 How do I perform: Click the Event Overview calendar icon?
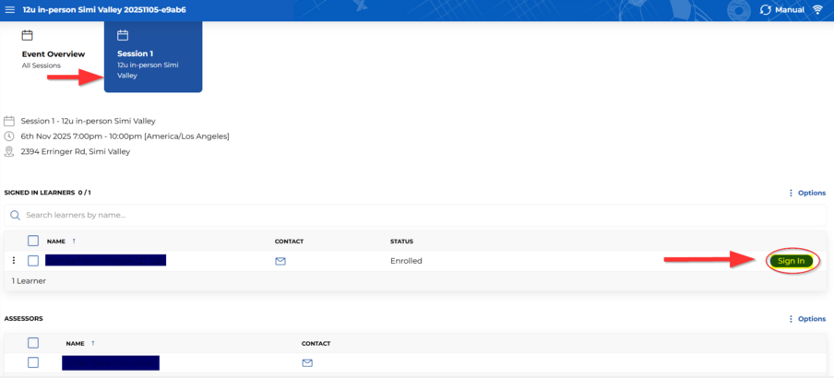click(28, 36)
